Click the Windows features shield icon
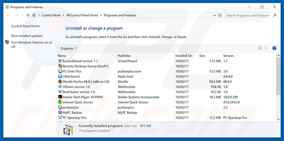 pos(7,42)
